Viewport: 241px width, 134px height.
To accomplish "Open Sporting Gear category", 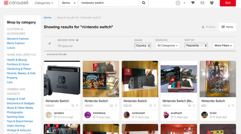I will [x=16, y=117].
